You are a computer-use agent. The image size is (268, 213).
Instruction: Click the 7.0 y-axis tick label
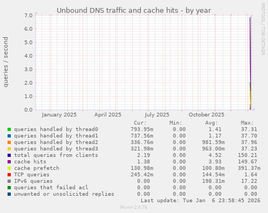pos(29,15)
